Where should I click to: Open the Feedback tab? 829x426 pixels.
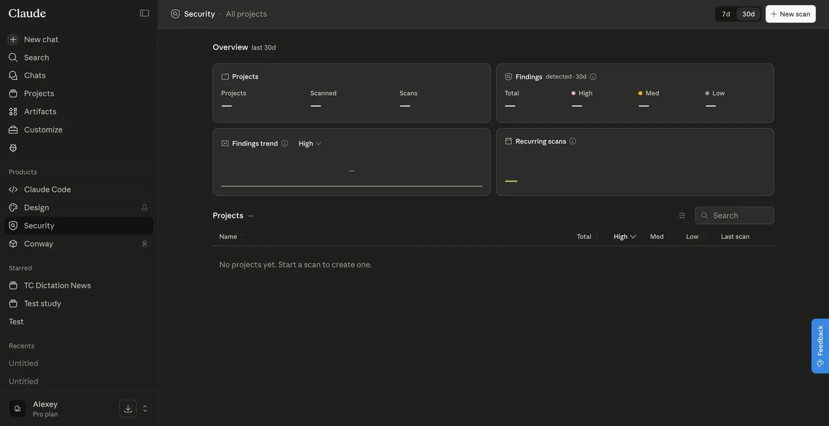[x=820, y=346]
